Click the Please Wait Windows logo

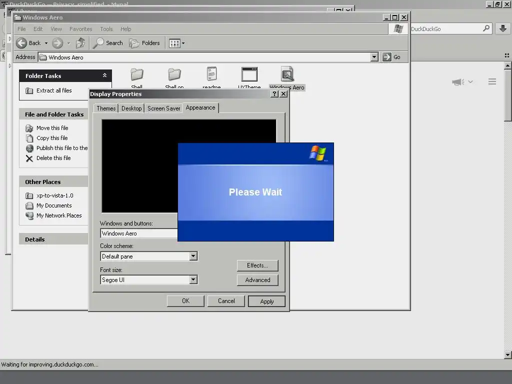click(318, 153)
